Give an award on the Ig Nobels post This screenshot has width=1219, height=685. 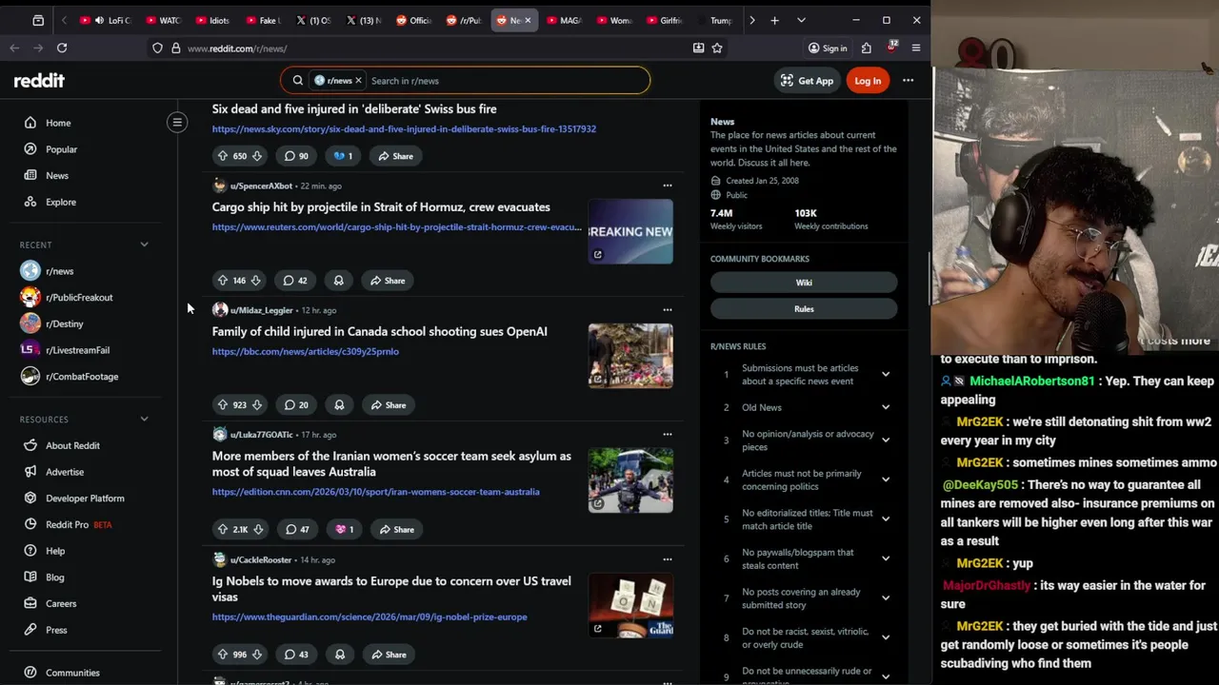339,655
